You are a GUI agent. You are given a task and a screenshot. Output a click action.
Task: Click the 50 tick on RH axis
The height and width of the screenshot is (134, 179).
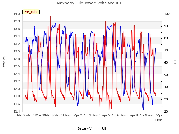point(166,75)
